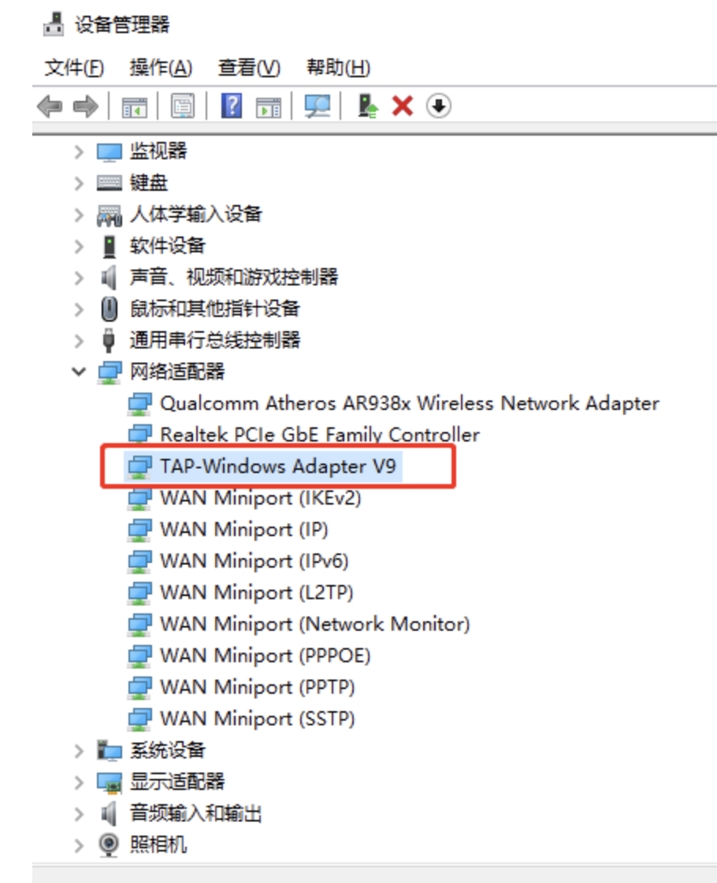
Task: Select the 显示适配器 category label
Action: click(x=177, y=781)
